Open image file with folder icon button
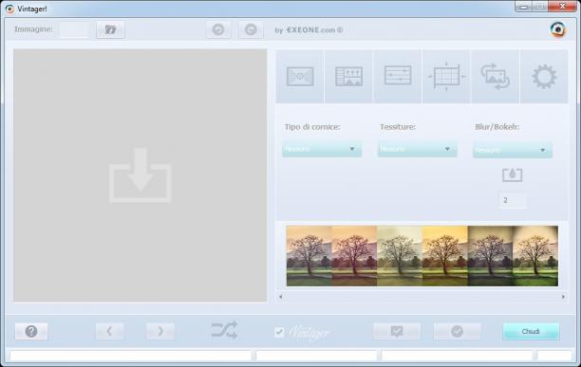The height and width of the screenshot is (367, 581). (x=110, y=29)
